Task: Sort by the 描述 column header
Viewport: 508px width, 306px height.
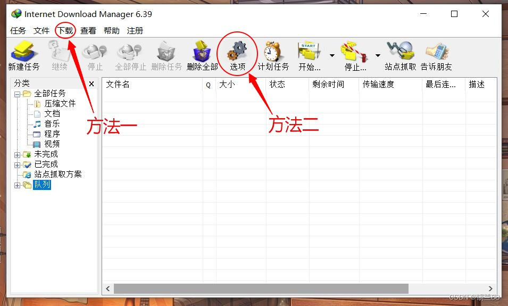Action: (481, 85)
